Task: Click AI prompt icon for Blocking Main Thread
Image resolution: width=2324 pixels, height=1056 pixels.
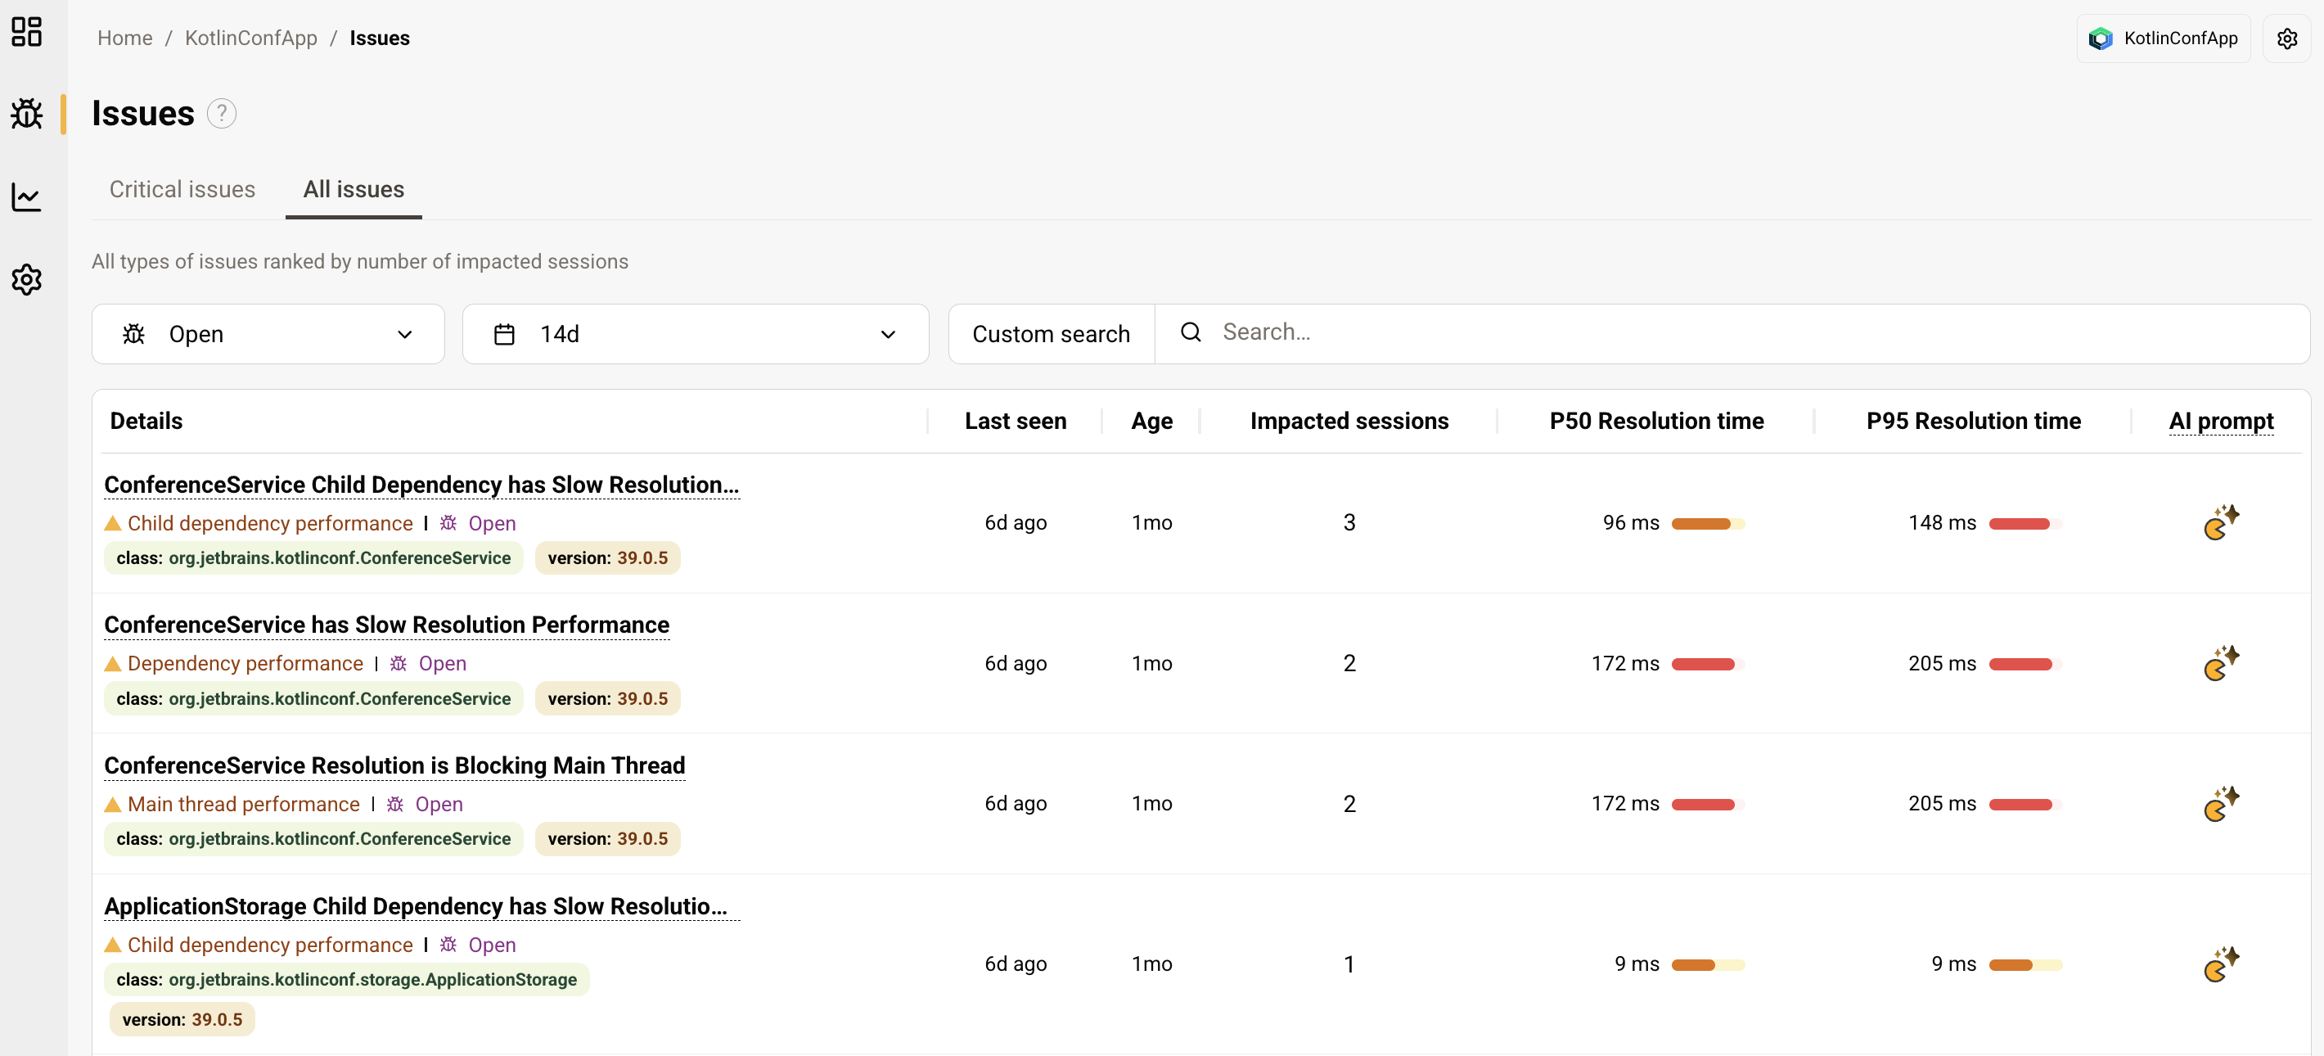Action: point(2220,803)
